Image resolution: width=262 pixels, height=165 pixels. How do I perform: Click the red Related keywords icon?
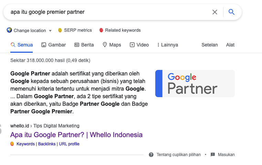coord(101,30)
